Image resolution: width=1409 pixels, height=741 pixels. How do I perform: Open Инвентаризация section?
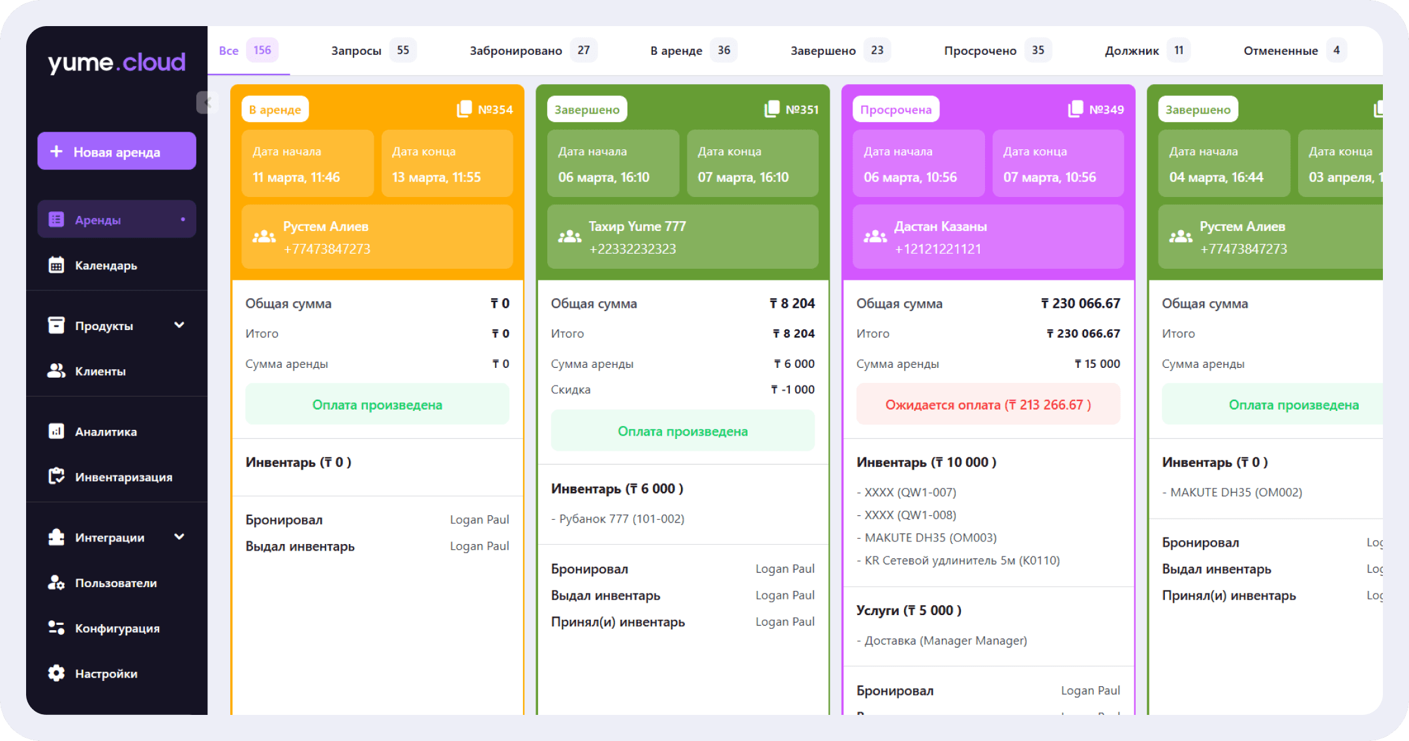(117, 476)
